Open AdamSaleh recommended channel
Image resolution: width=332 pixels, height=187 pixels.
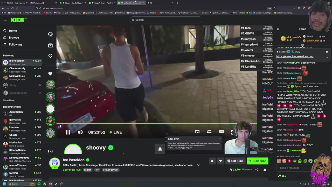(x=22, y=113)
